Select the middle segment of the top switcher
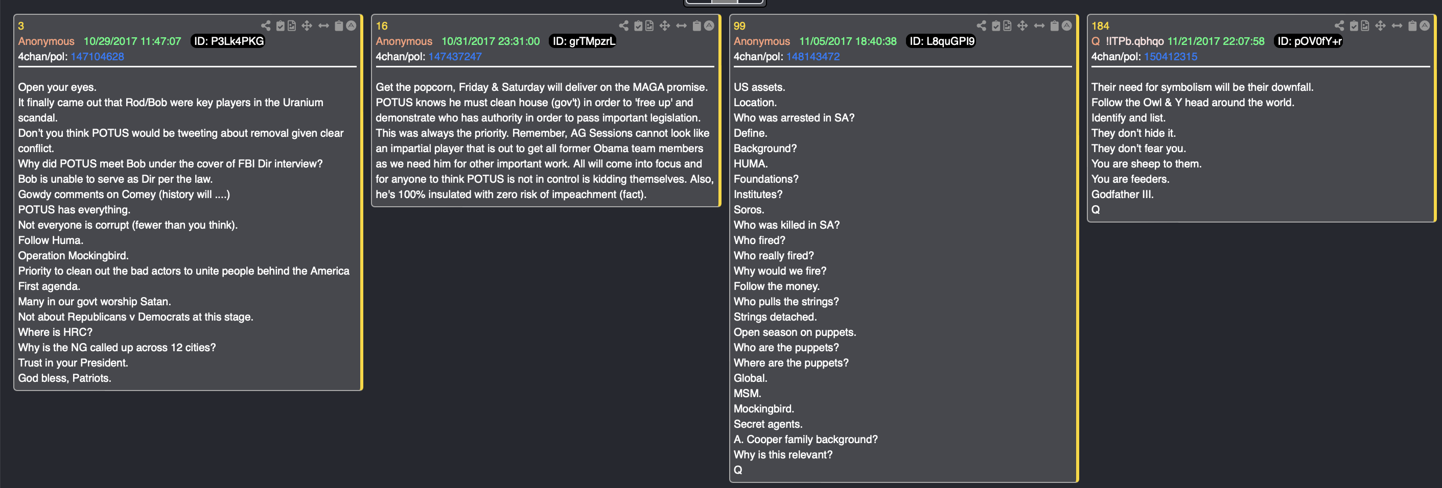This screenshot has height=488, width=1442. coord(725,2)
